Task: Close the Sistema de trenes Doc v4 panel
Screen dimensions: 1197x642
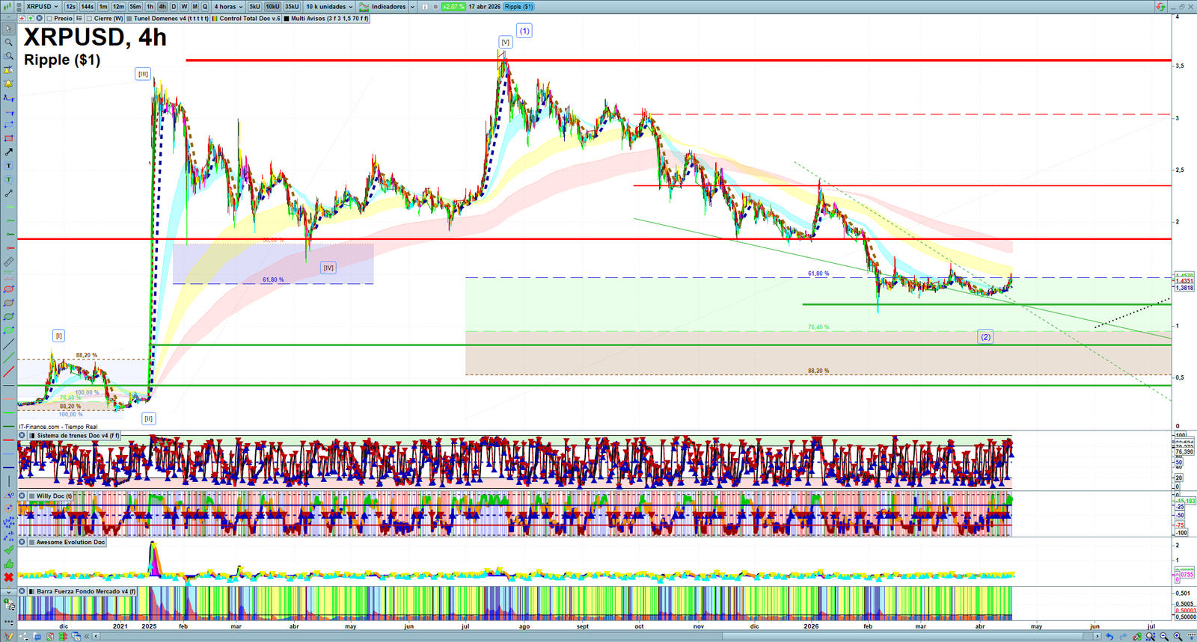Action: coord(22,435)
